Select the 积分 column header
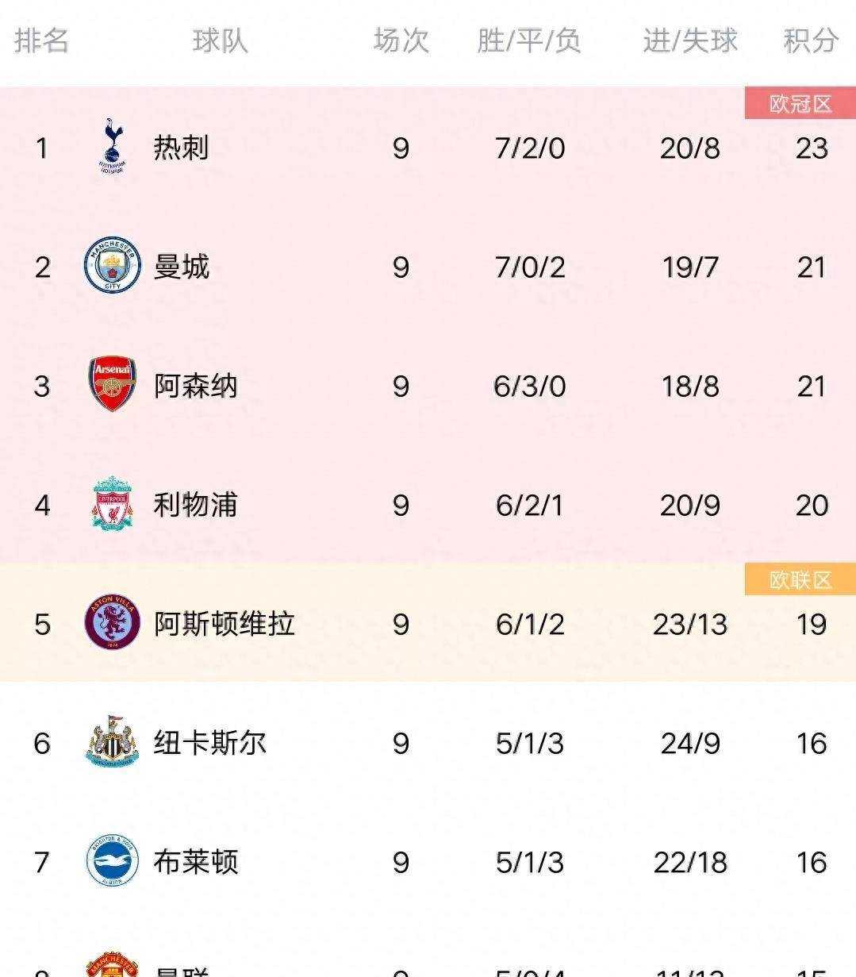 [x=810, y=40]
